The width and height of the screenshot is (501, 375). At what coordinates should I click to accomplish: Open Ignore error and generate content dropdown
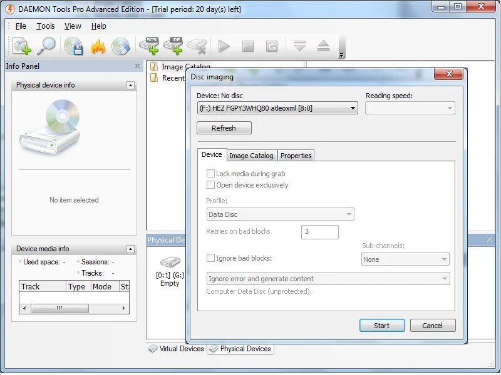coord(328,279)
